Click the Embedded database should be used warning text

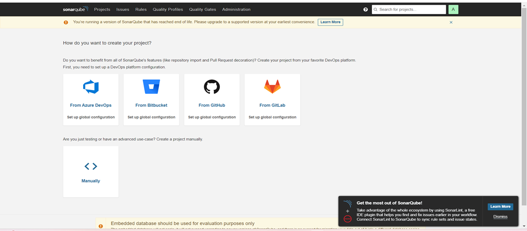(x=183, y=224)
